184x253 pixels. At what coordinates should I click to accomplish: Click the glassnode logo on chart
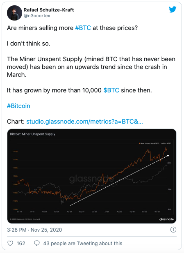click(166, 219)
